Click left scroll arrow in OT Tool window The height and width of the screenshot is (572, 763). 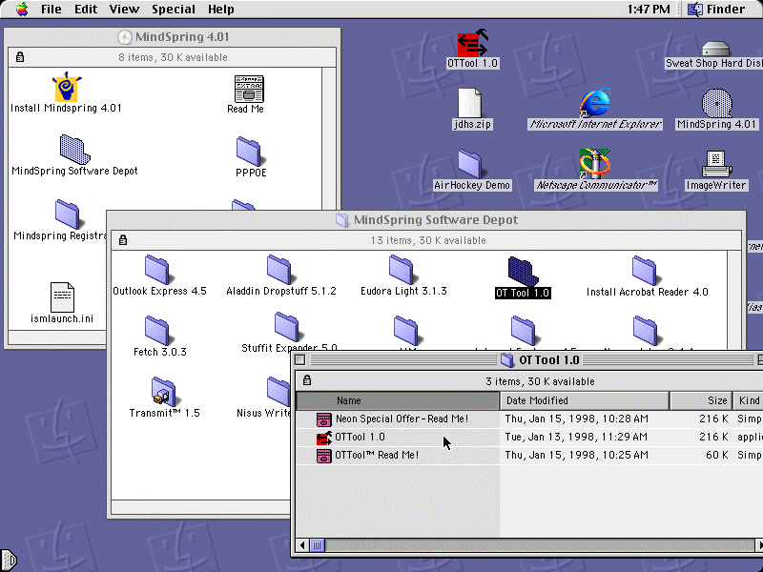(x=302, y=545)
